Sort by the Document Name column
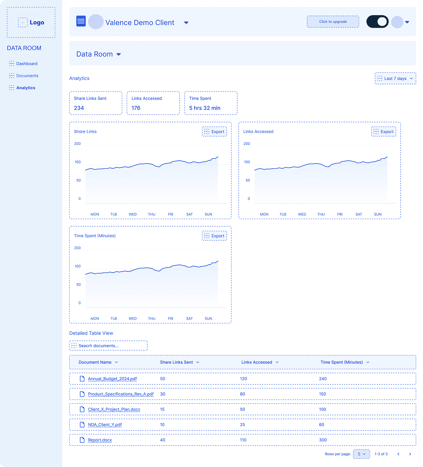 97,362
